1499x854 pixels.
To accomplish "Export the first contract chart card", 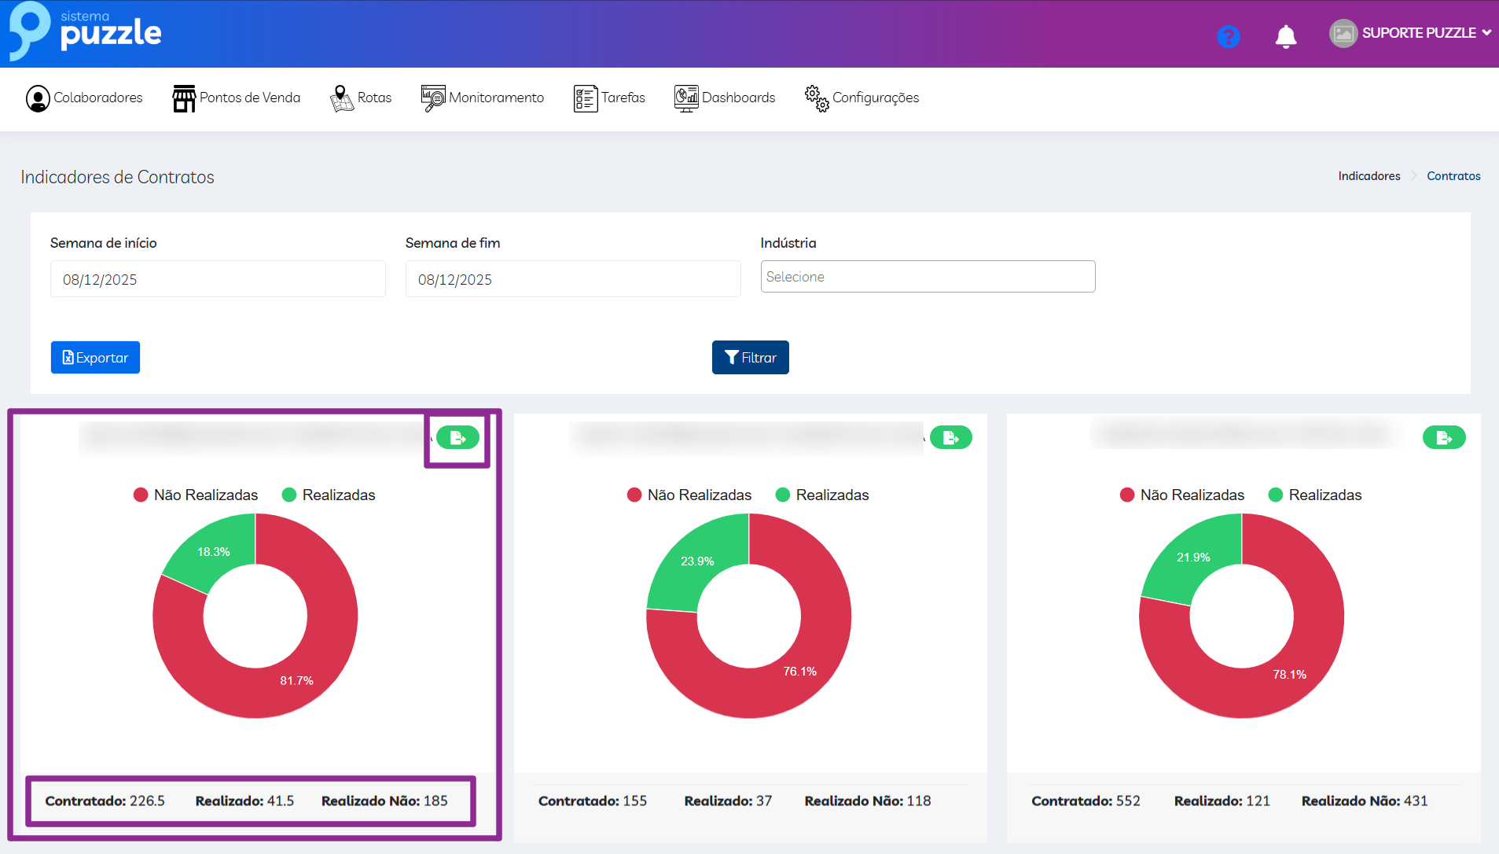I will [457, 437].
